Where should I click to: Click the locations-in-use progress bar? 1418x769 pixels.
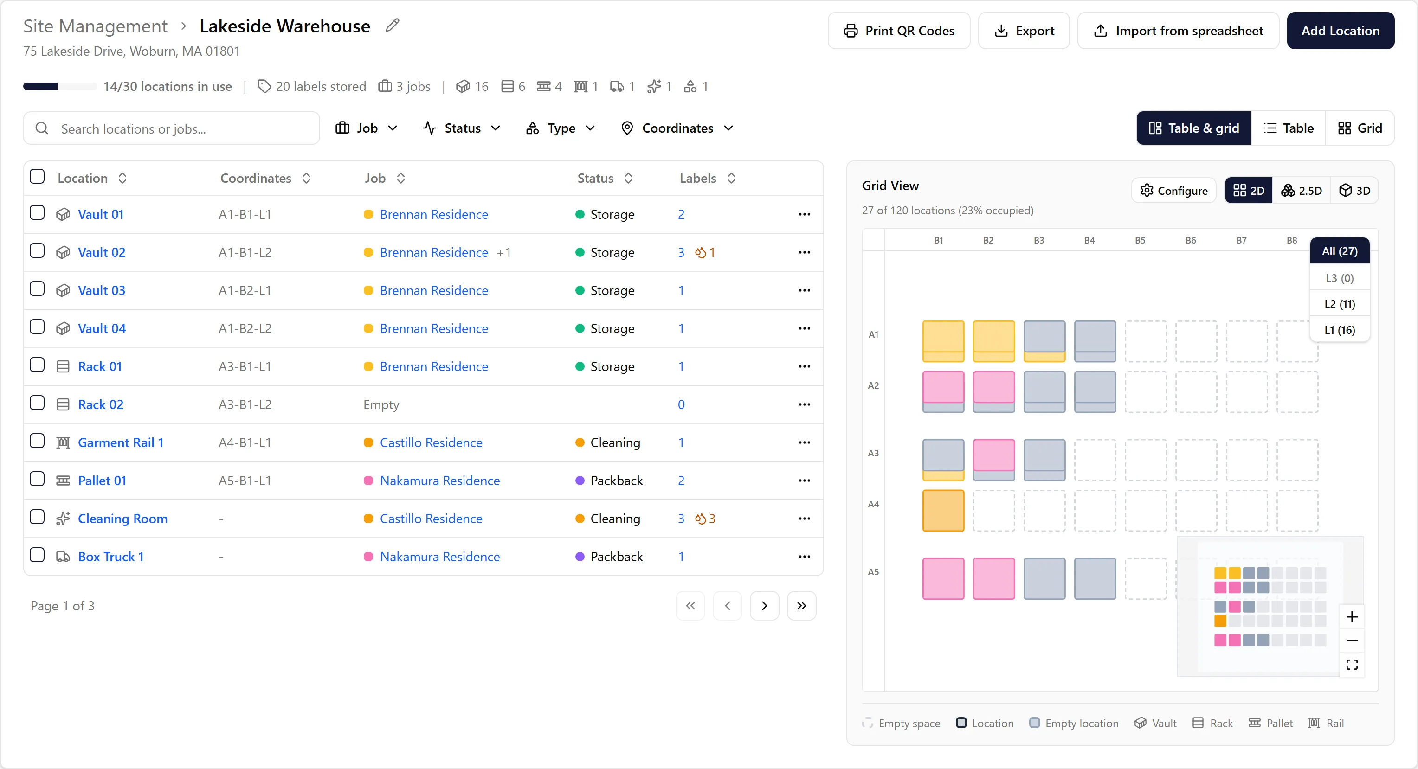pyautogui.click(x=59, y=86)
